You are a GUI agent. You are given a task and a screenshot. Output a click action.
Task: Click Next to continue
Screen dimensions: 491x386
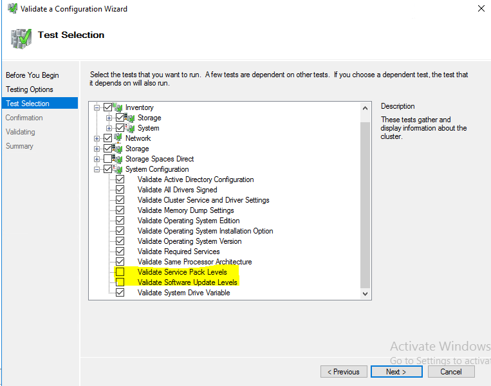pos(396,372)
